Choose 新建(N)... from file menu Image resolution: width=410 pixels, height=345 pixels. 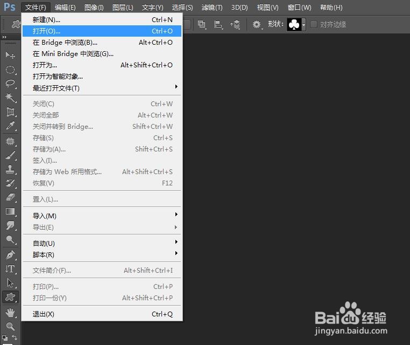tap(102, 19)
